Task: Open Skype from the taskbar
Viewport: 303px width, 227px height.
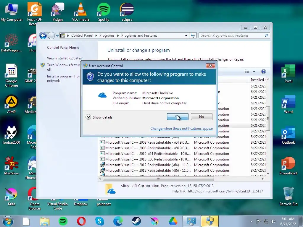Action: [x=100, y=221]
